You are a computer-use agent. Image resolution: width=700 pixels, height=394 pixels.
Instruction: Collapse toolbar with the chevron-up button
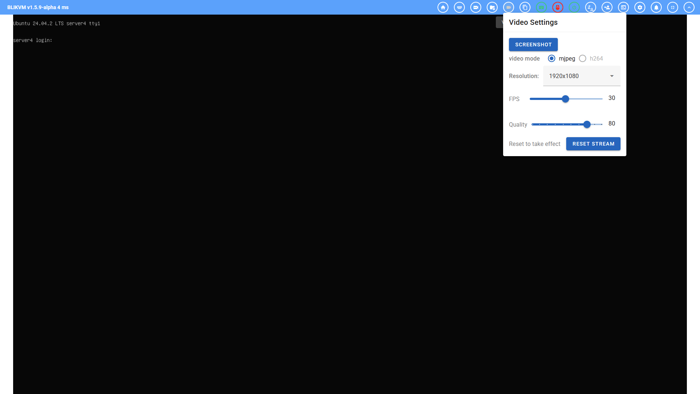tap(689, 7)
